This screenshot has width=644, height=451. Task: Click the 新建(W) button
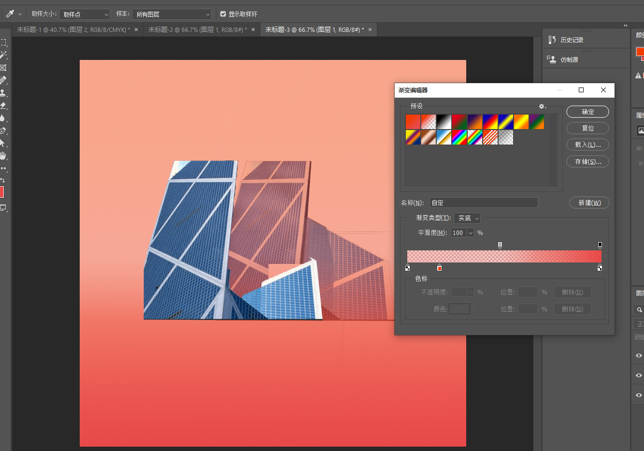[589, 203]
